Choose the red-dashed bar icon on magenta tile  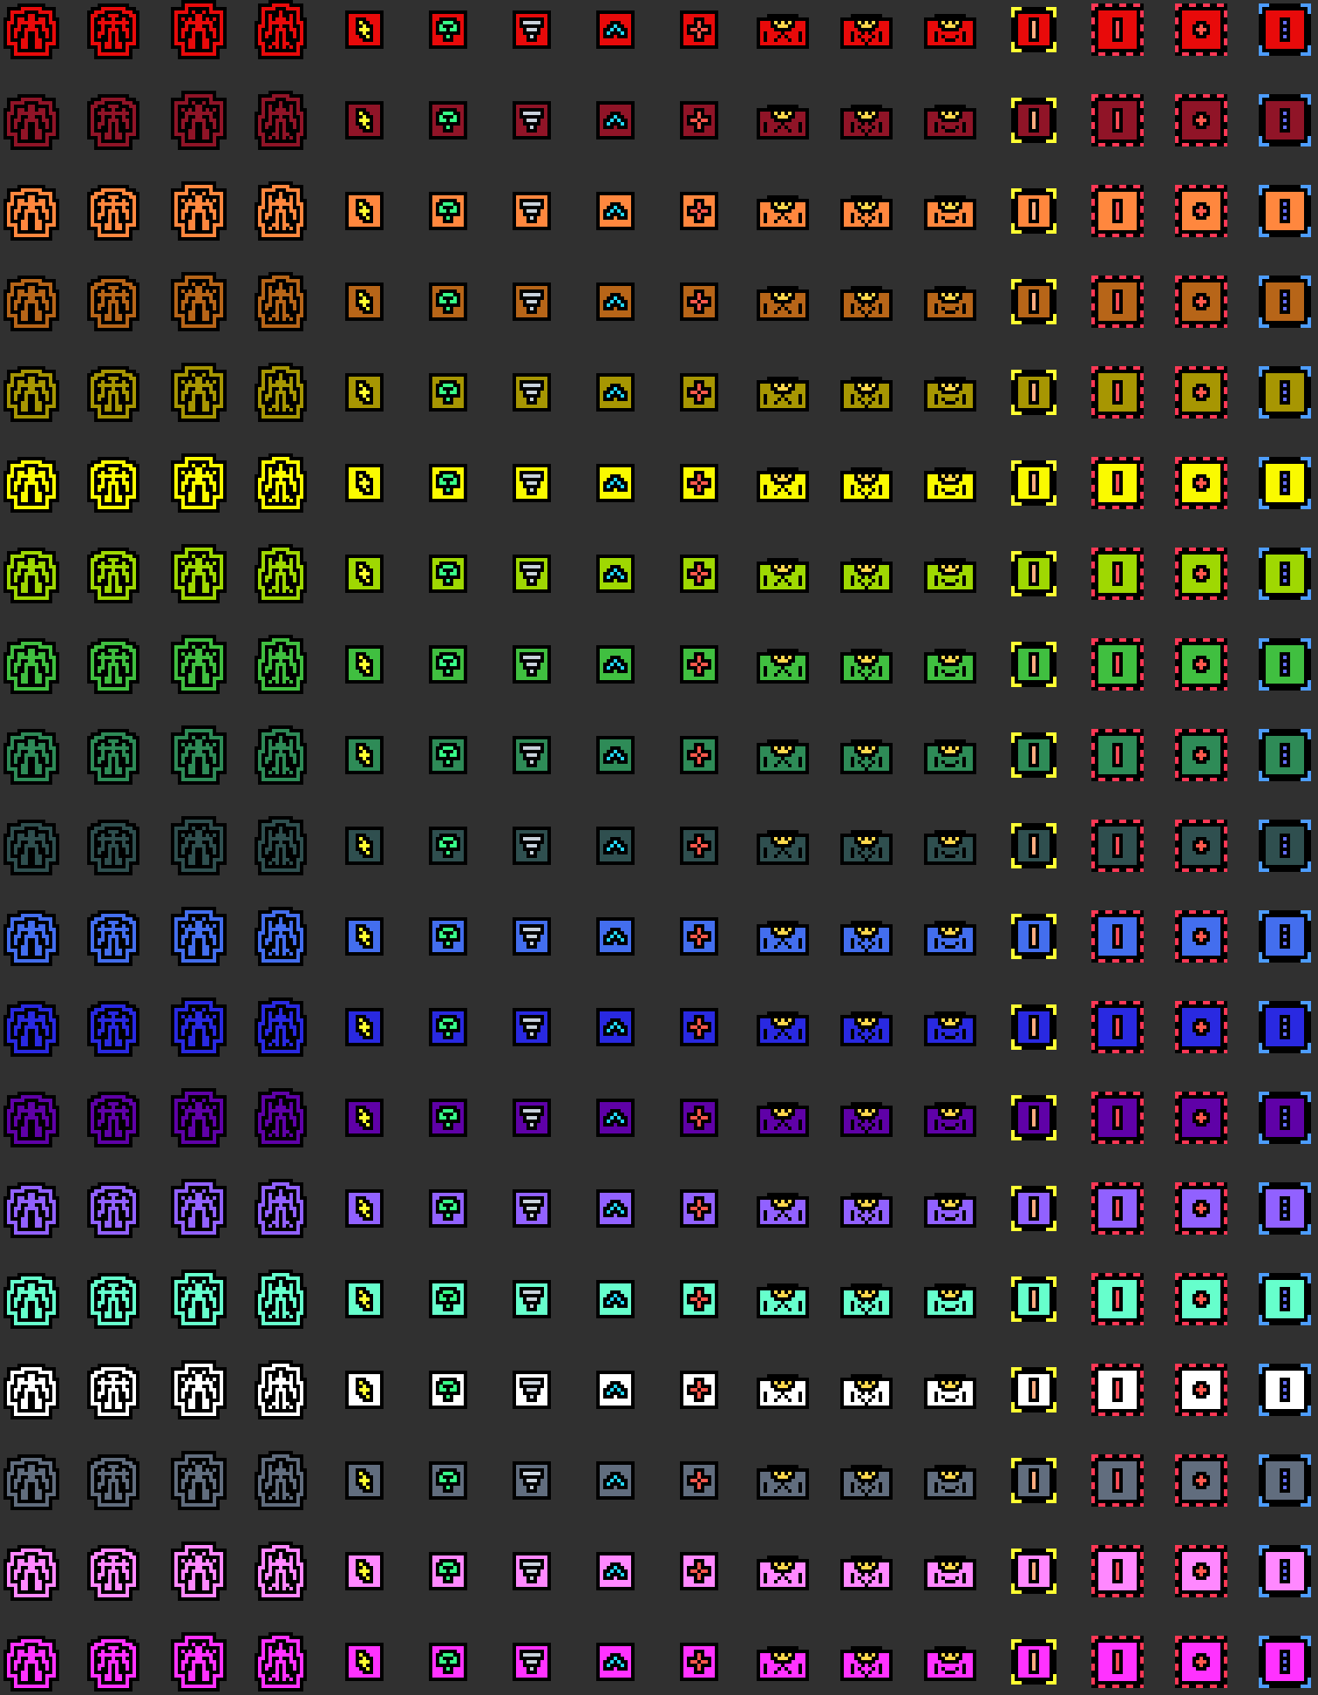tap(1118, 1663)
